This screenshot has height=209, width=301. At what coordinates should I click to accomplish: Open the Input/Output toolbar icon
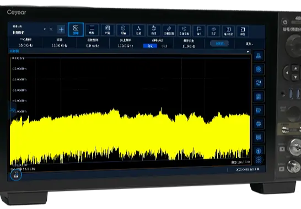tap(228, 31)
